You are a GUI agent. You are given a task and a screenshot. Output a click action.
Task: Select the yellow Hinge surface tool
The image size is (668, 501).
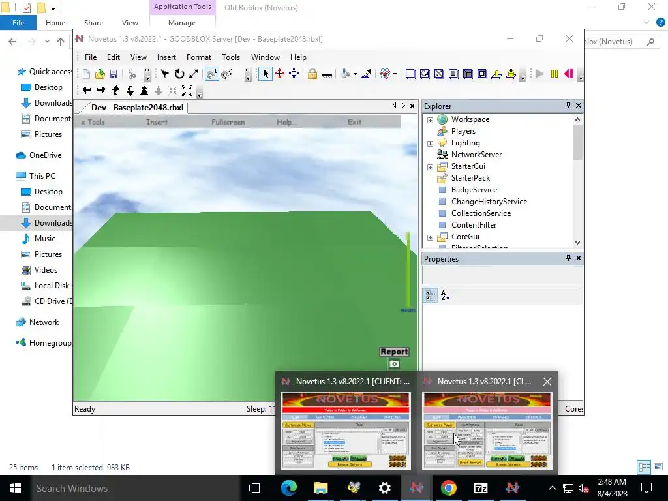point(496,74)
